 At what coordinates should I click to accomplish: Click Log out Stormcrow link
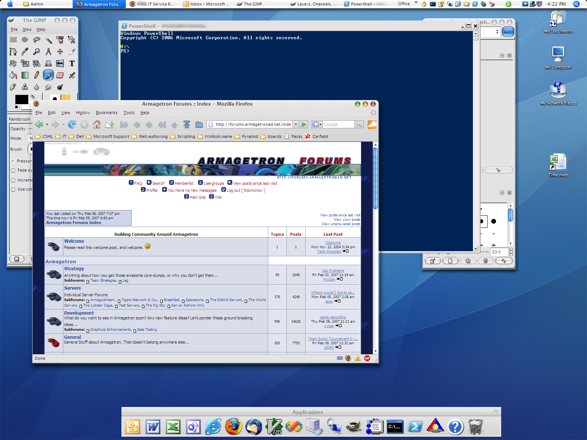(x=245, y=190)
